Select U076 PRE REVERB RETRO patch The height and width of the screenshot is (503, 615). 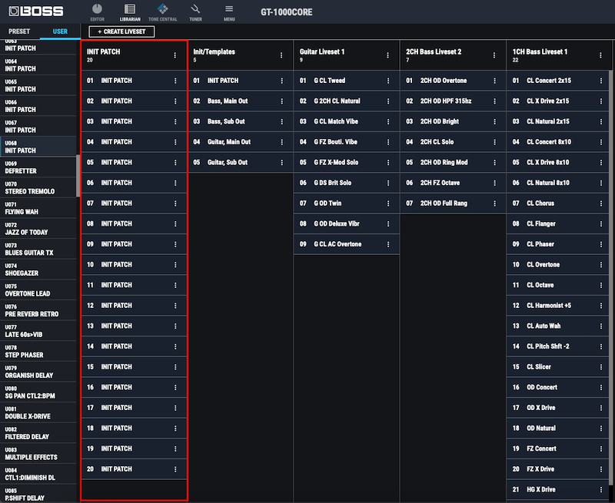(38, 310)
